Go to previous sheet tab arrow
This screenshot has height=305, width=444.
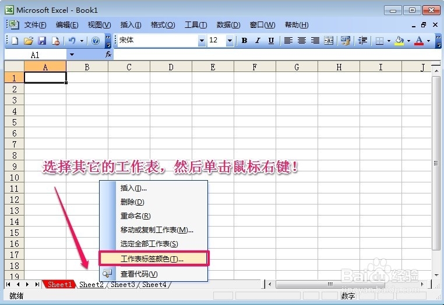pyautogui.click(x=18, y=285)
